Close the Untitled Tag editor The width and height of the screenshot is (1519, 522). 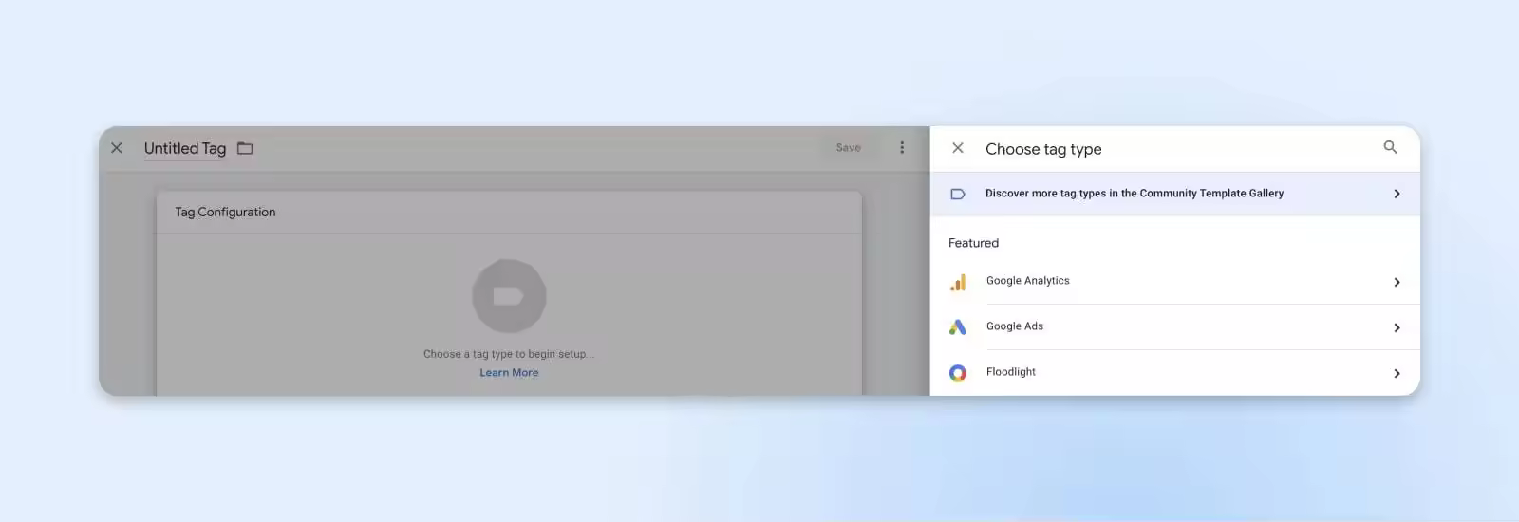(117, 148)
